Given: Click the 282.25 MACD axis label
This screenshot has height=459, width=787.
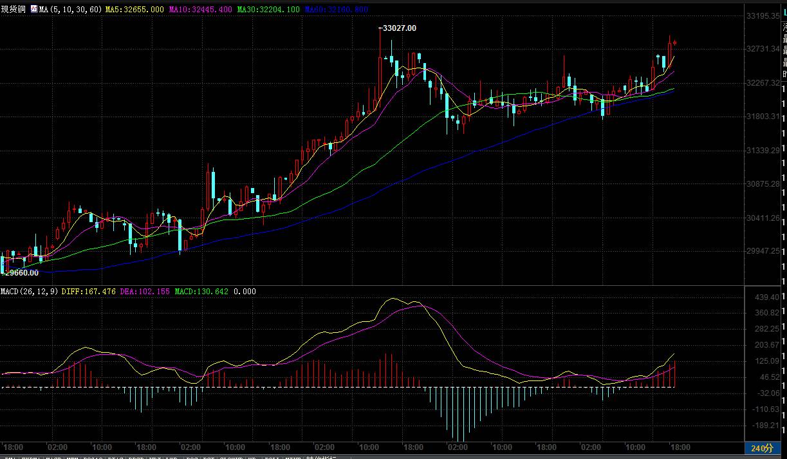Looking at the screenshot, I should pos(767,329).
